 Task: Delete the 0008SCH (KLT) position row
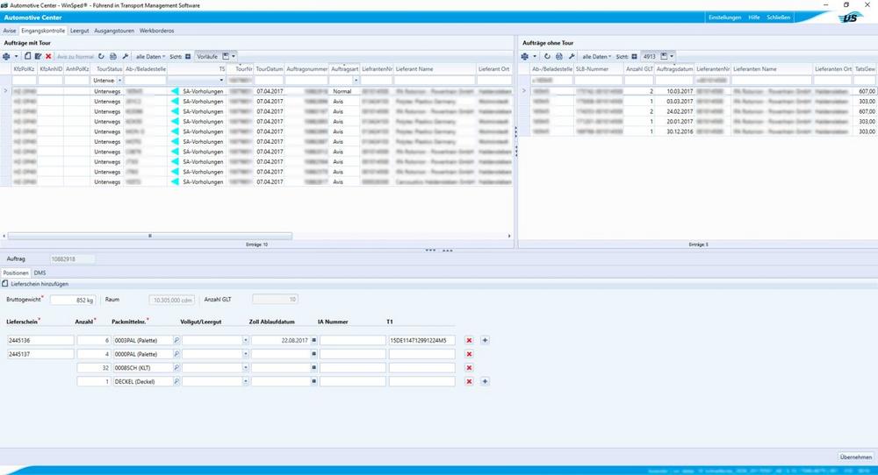click(x=469, y=368)
